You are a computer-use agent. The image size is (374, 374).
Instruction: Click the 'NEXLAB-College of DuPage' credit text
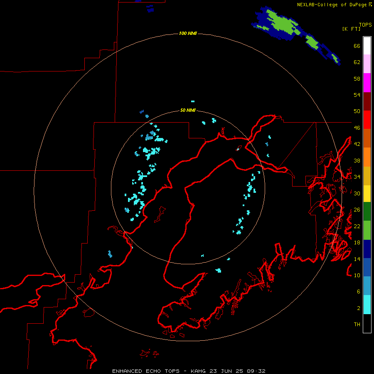[332, 5]
